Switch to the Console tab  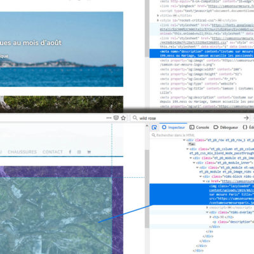click(199, 128)
